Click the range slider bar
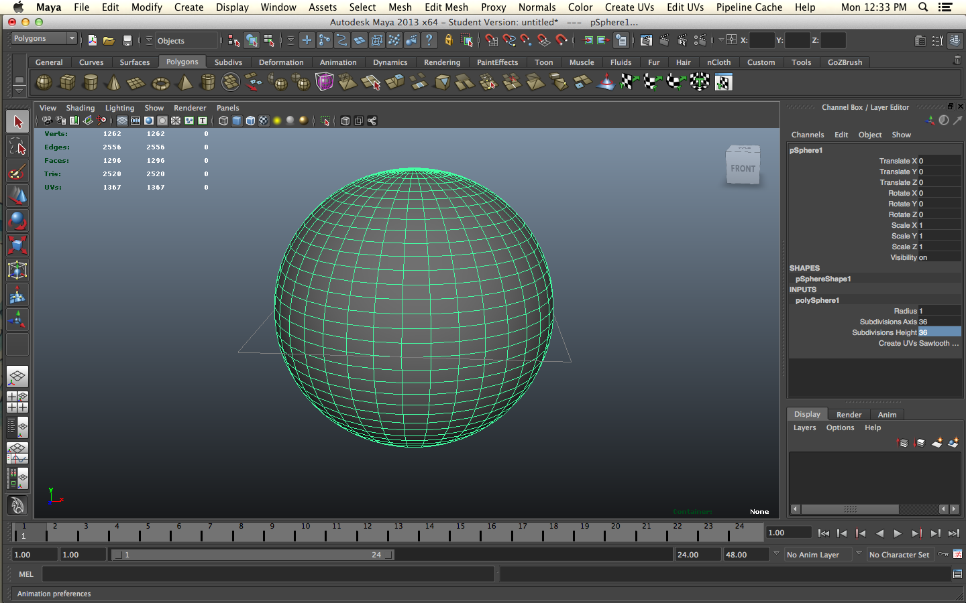The width and height of the screenshot is (966, 603). (252, 555)
